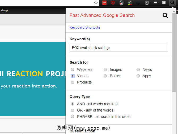The height and width of the screenshot is (134, 178).
Task: Choose OR - any of the words
Action: pos(73,110)
